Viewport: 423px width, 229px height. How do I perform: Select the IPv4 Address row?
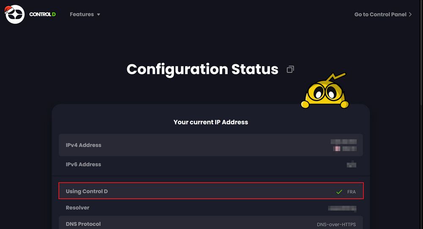point(211,145)
